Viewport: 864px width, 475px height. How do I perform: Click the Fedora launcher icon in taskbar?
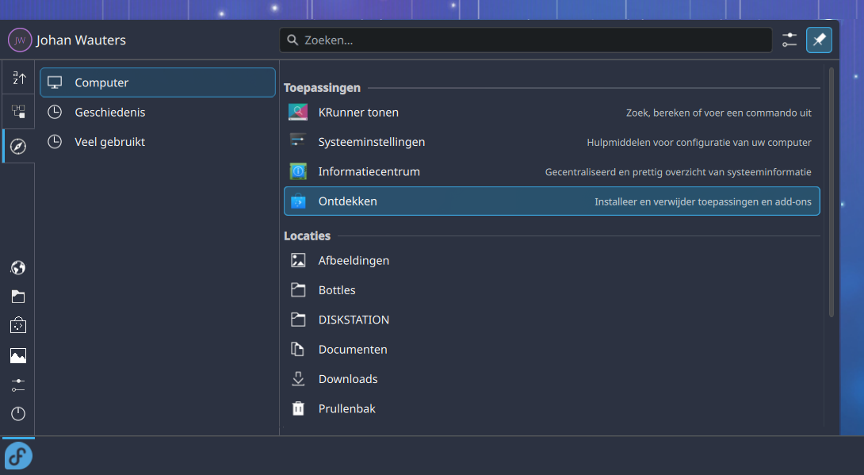coord(18,456)
